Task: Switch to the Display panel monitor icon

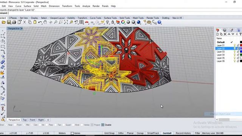Action: point(225,30)
